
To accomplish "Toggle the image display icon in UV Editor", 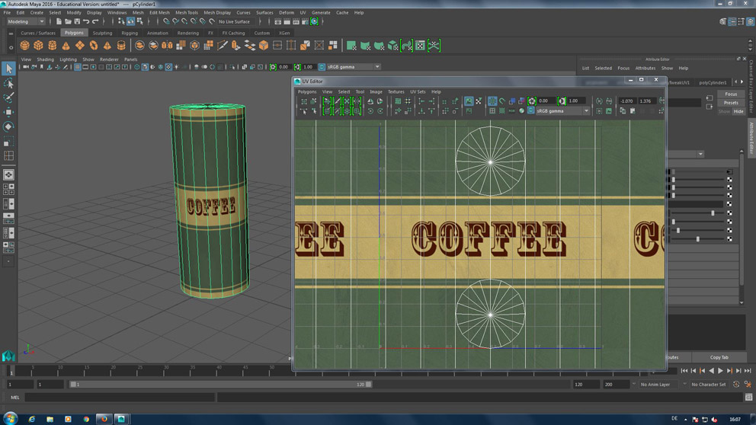I will (x=469, y=101).
